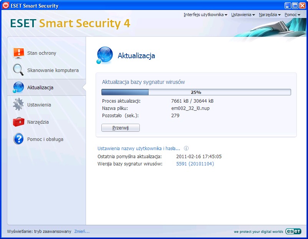Click the 25% update progress bar

tap(196, 92)
